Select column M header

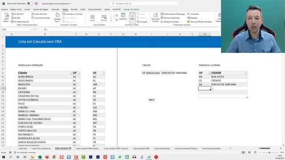pos(205,34)
